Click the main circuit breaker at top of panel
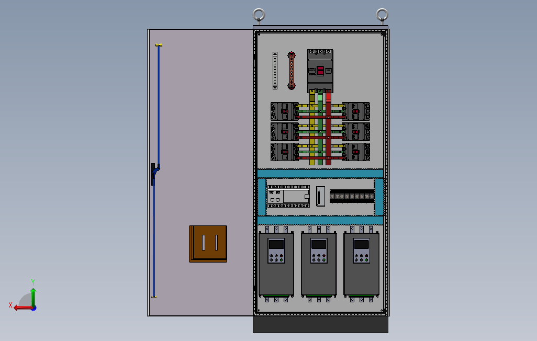The width and height of the screenshot is (537, 341). pos(320,71)
